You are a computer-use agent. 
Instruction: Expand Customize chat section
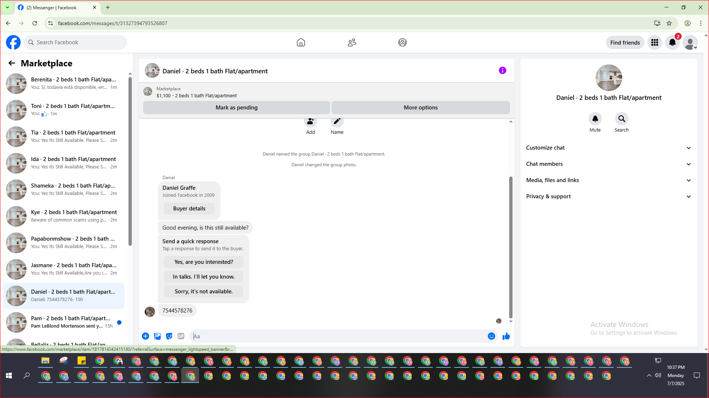point(608,148)
